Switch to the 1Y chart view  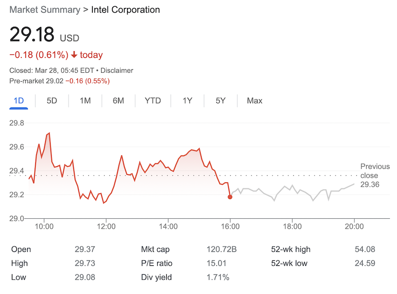coord(188,101)
